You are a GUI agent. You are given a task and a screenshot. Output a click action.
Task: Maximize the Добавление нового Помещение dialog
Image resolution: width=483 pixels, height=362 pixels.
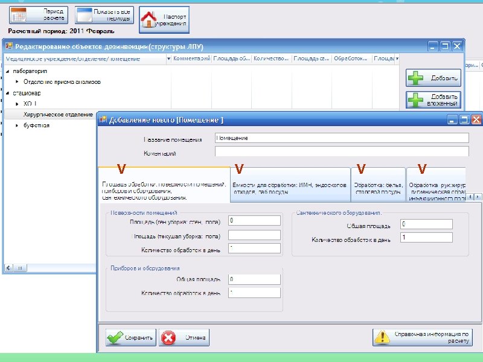(464, 119)
